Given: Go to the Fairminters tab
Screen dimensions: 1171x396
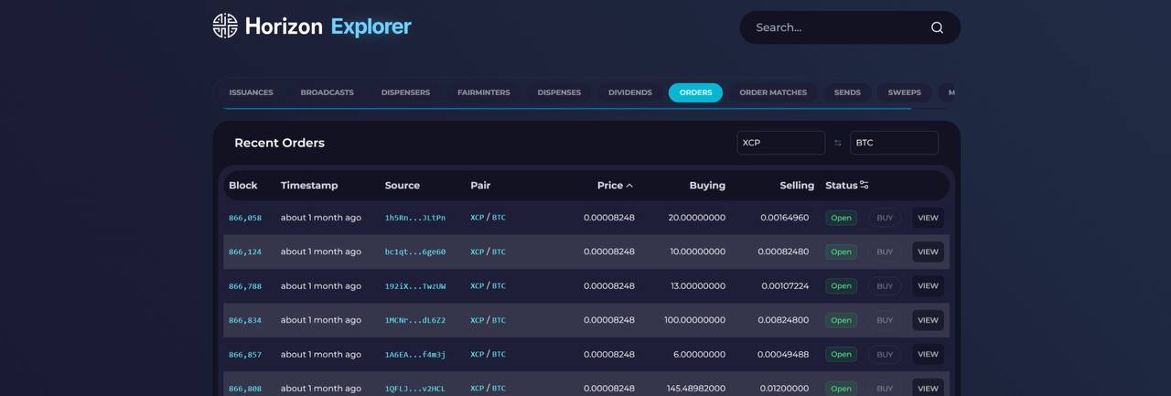Looking at the screenshot, I should coord(484,92).
